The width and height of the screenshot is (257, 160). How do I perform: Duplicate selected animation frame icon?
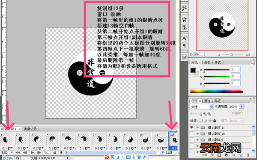tap(54, 153)
